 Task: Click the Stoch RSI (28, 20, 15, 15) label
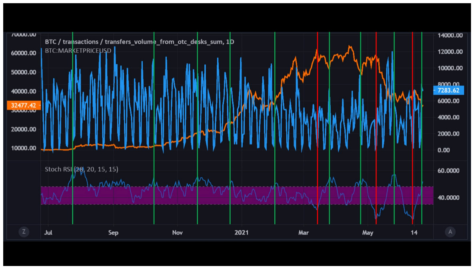click(82, 169)
